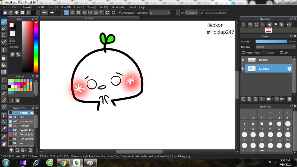Switch to Untitled canvas tab

click(x=89, y=18)
